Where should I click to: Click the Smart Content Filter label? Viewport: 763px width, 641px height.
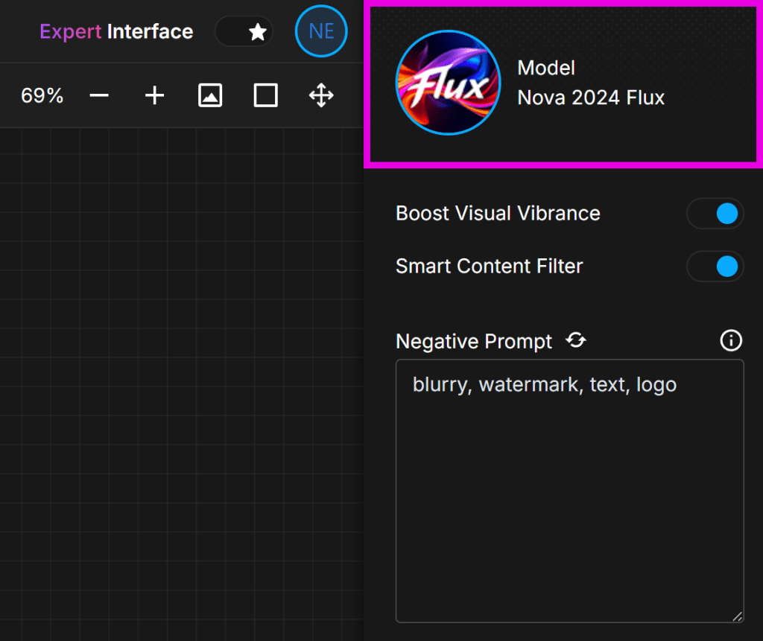pyautogui.click(x=489, y=267)
